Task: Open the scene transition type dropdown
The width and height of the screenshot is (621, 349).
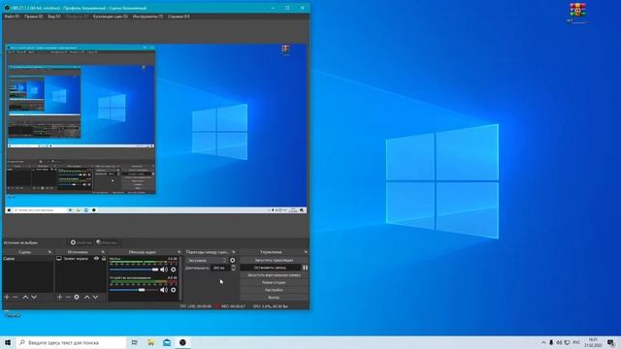Action: click(x=207, y=261)
